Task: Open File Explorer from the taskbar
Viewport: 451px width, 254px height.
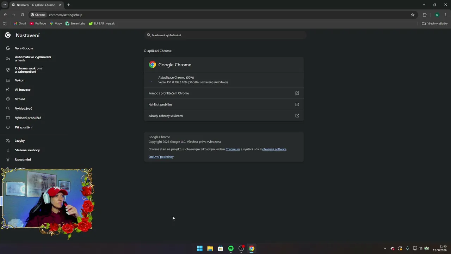Action: (210, 248)
